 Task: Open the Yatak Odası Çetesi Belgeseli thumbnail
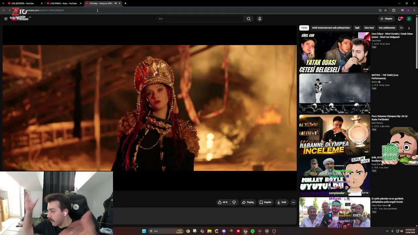coord(335,53)
